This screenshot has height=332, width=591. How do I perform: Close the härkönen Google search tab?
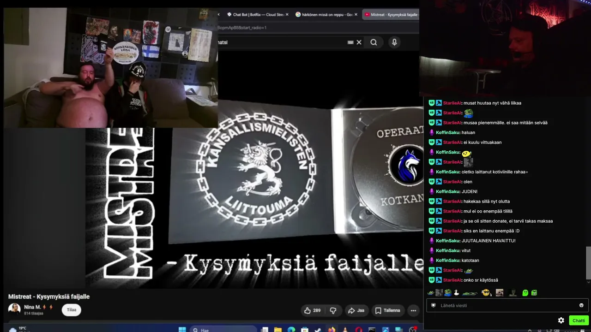(356, 15)
